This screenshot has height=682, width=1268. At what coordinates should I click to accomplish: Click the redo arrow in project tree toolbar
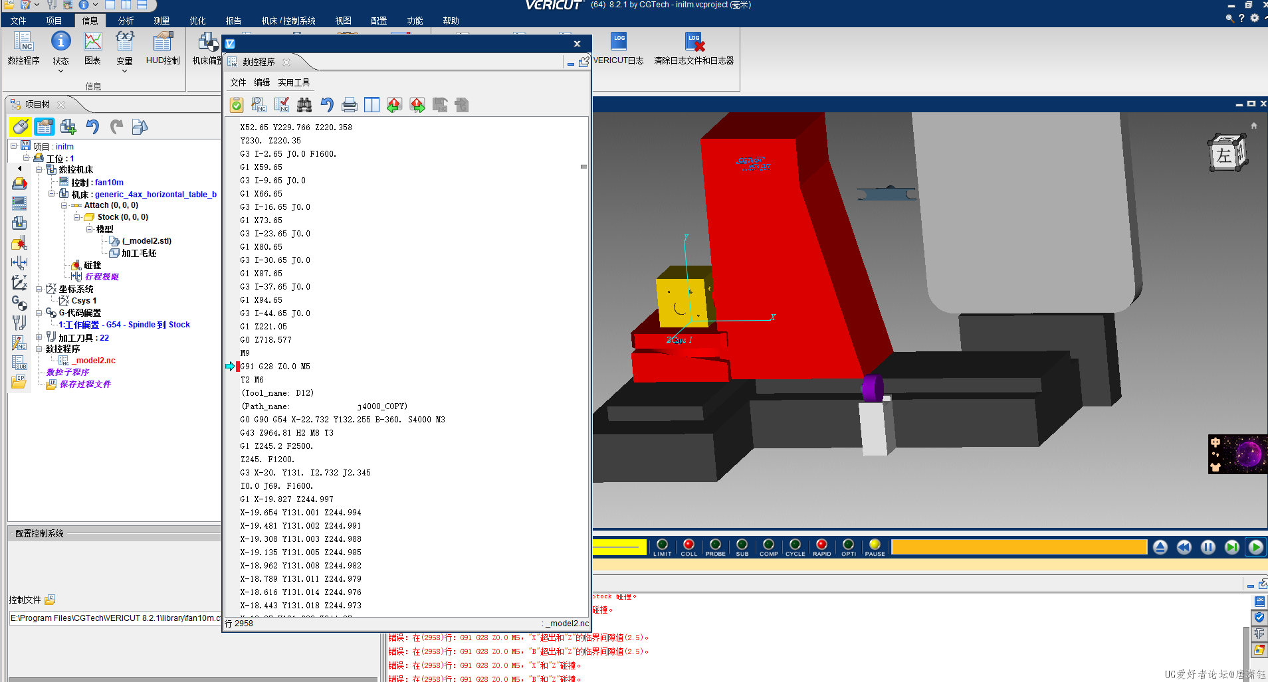point(116,126)
